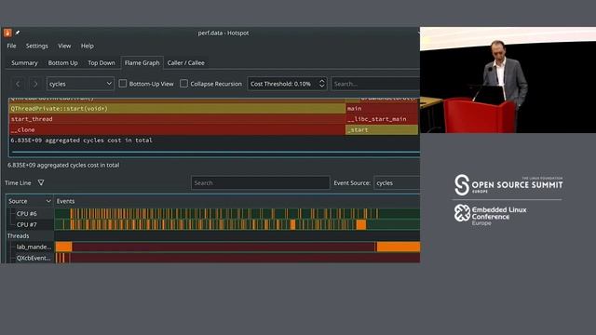Click the Time Line Search field
This screenshot has width=596, height=335.
[x=261, y=183]
